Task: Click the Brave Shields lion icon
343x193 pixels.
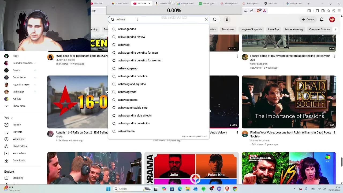Action: point(258,11)
